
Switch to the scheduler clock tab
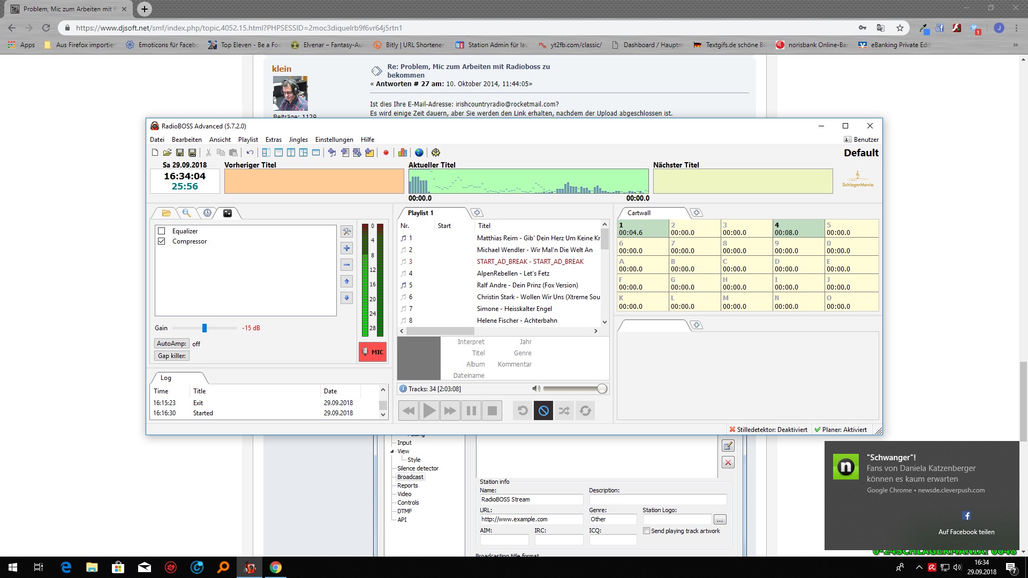point(207,213)
